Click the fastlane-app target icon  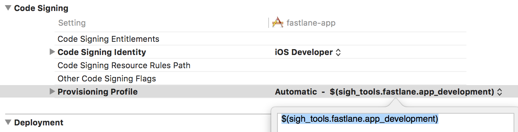click(x=277, y=23)
